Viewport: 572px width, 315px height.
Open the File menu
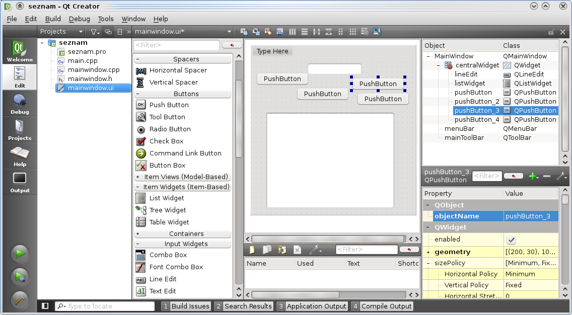(x=12, y=19)
